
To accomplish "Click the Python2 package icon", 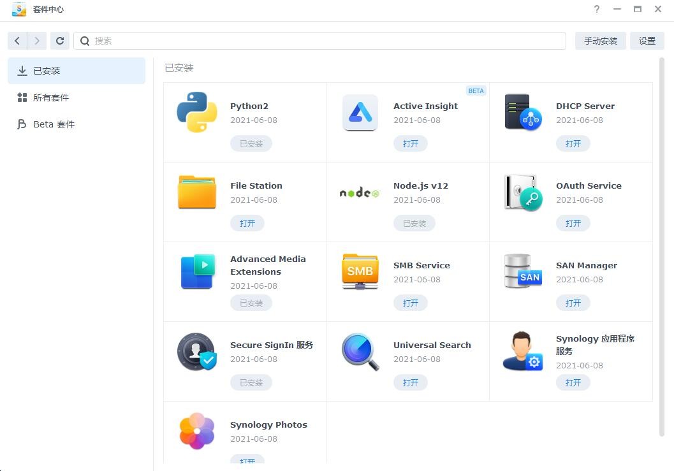I will tap(196, 112).
